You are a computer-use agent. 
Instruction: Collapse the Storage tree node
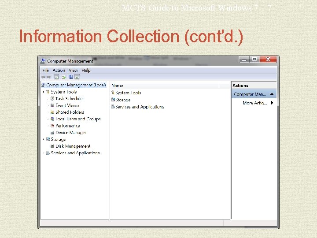click(44, 139)
